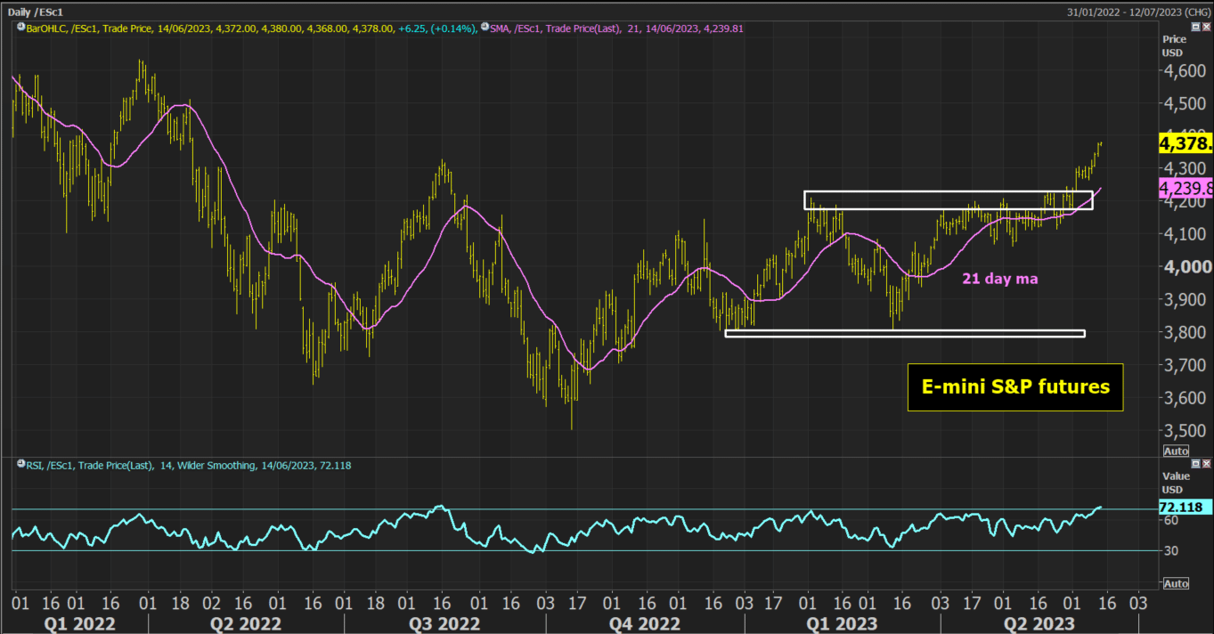Toggle Auto scale on RSI axis

point(1177,583)
